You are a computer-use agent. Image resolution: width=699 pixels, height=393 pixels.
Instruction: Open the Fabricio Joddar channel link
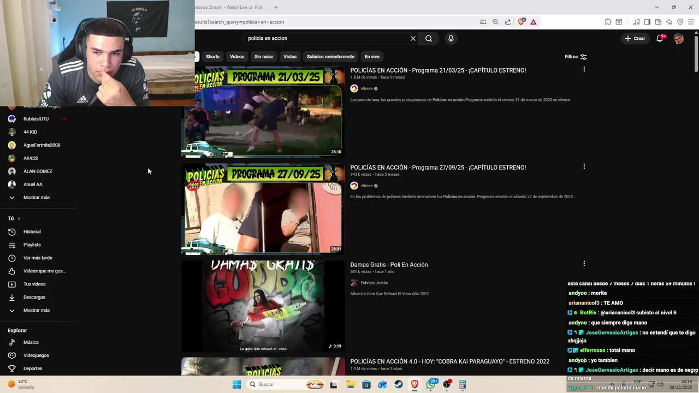pos(374,283)
